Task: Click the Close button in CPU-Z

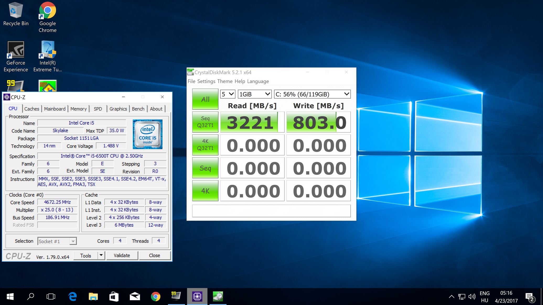Action: coord(155,255)
